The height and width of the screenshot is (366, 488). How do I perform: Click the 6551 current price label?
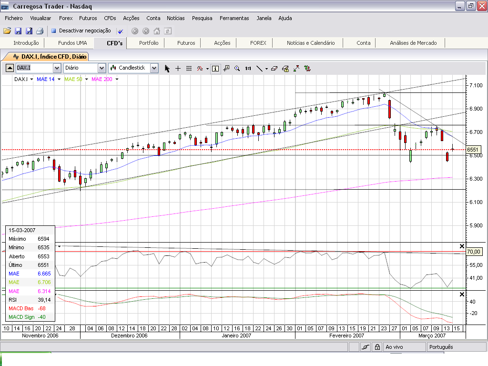click(x=472, y=150)
